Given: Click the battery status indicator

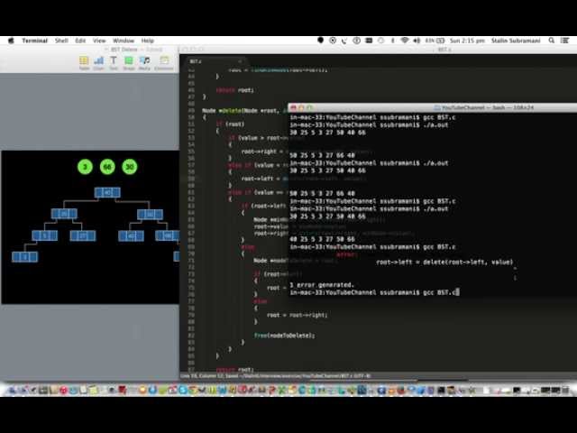Looking at the screenshot, I should point(435,41).
